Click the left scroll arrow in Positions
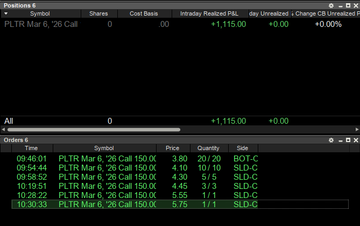Image resolution: width=360 pixels, height=226 pixels. click(3, 130)
